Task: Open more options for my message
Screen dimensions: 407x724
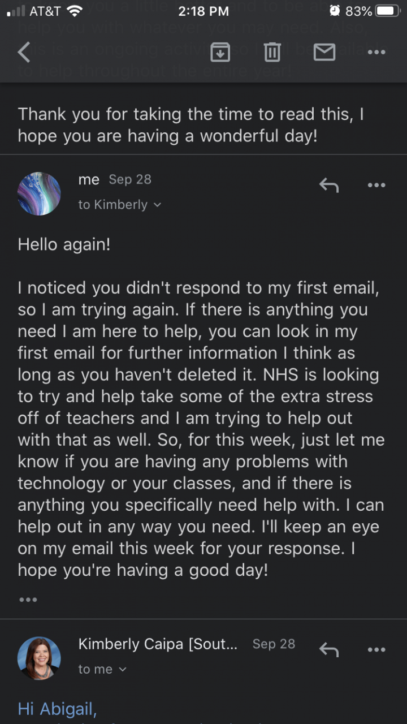Action: (x=376, y=185)
